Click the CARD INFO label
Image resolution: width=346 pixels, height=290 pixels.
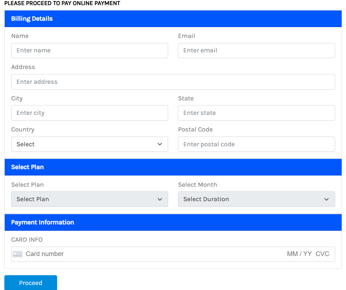27,239
